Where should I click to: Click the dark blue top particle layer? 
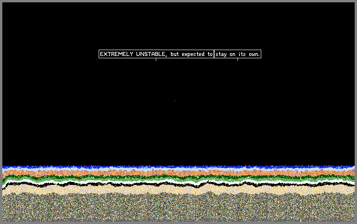coord(178,167)
